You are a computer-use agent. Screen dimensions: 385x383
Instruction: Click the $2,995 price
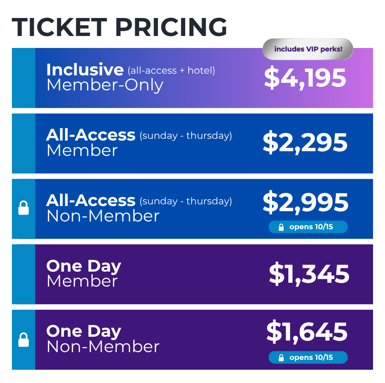[305, 203]
